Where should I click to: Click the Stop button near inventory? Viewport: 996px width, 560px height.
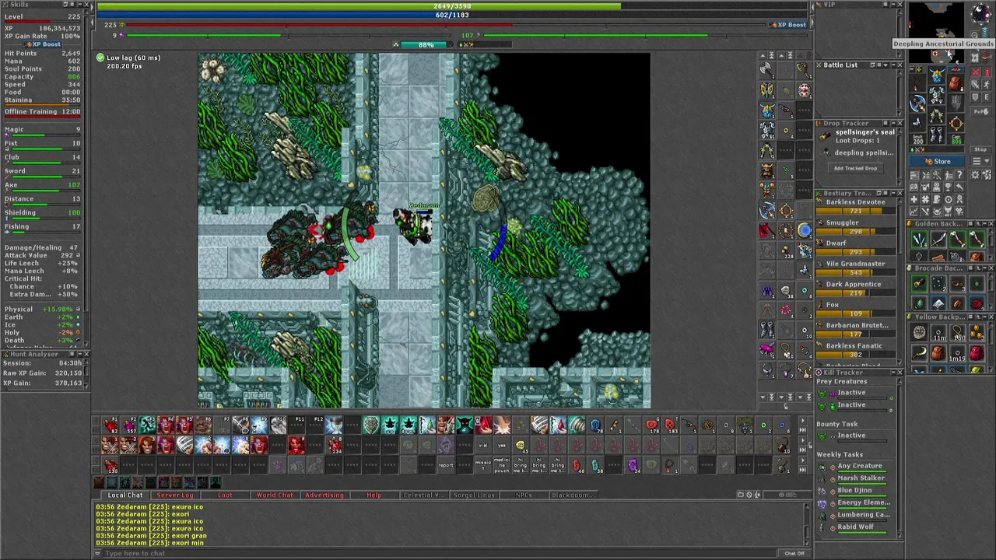980,149
